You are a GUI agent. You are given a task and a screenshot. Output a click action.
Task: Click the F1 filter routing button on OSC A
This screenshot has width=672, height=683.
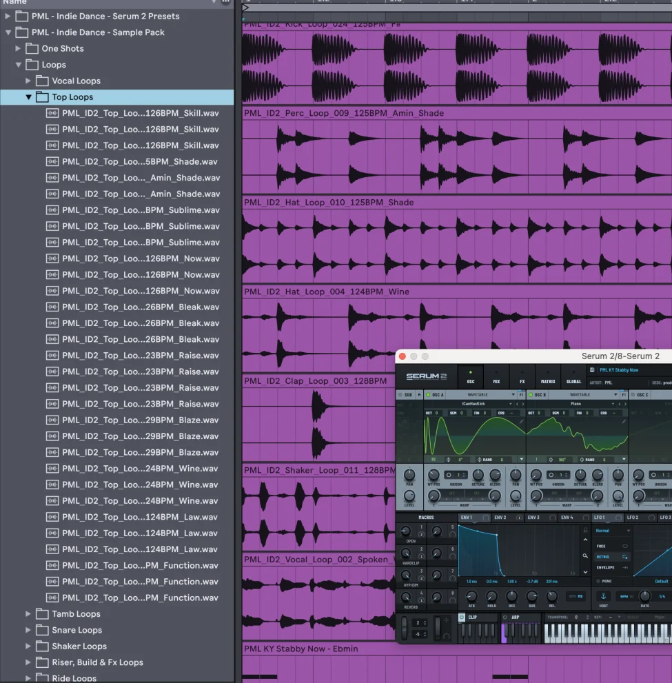click(521, 395)
